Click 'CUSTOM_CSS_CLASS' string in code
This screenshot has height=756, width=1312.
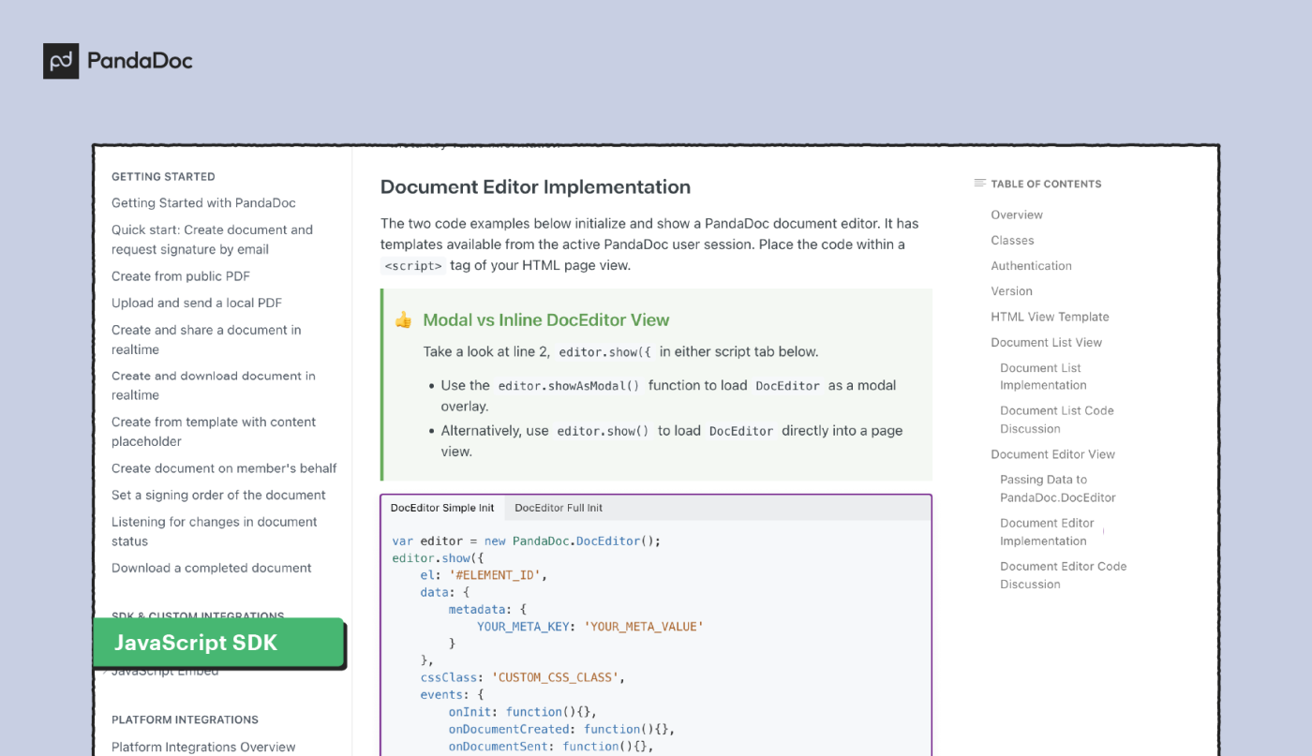555,677
